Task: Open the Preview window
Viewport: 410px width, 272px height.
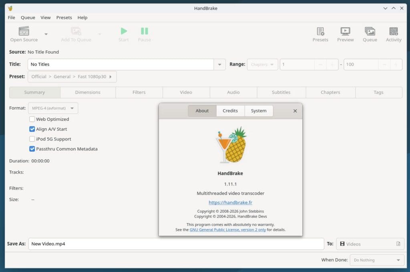Action: click(345, 34)
